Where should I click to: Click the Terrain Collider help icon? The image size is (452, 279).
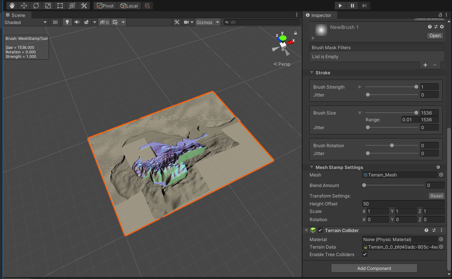tap(426, 230)
